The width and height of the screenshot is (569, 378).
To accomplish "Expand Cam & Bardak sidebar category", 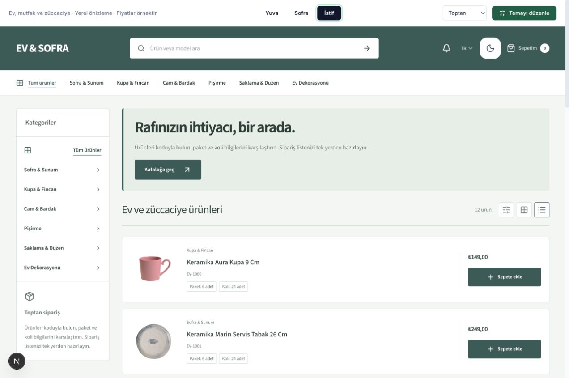I will (62, 209).
